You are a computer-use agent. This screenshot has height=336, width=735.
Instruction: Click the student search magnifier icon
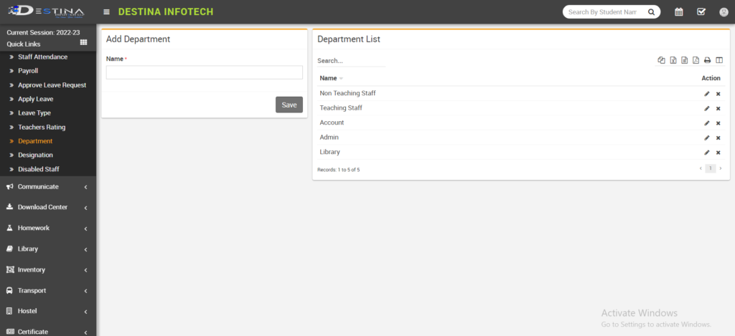(x=652, y=12)
